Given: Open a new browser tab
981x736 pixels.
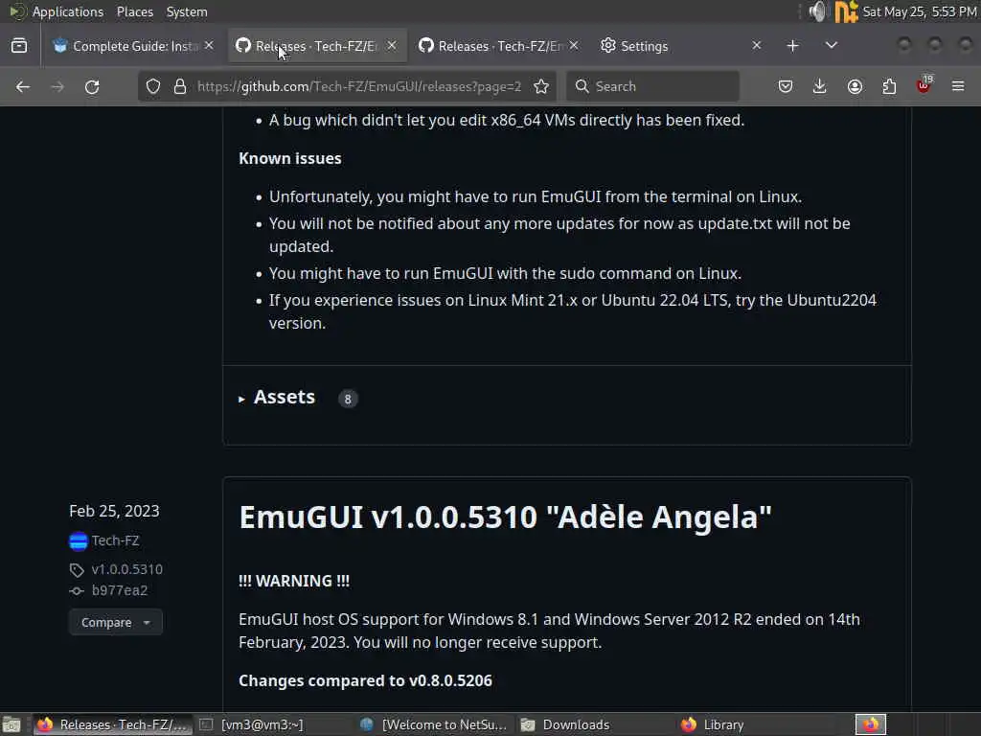Looking at the screenshot, I should (x=792, y=46).
